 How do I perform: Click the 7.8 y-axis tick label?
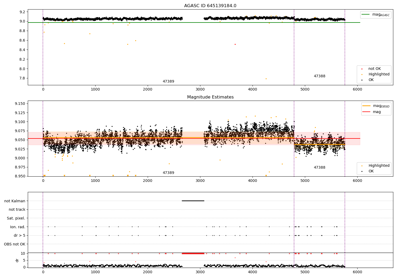tap(22, 78)
